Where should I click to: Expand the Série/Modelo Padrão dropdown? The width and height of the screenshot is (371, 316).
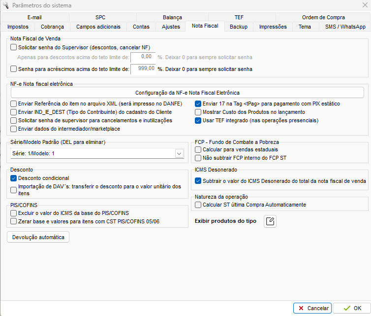tap(179, 154)
